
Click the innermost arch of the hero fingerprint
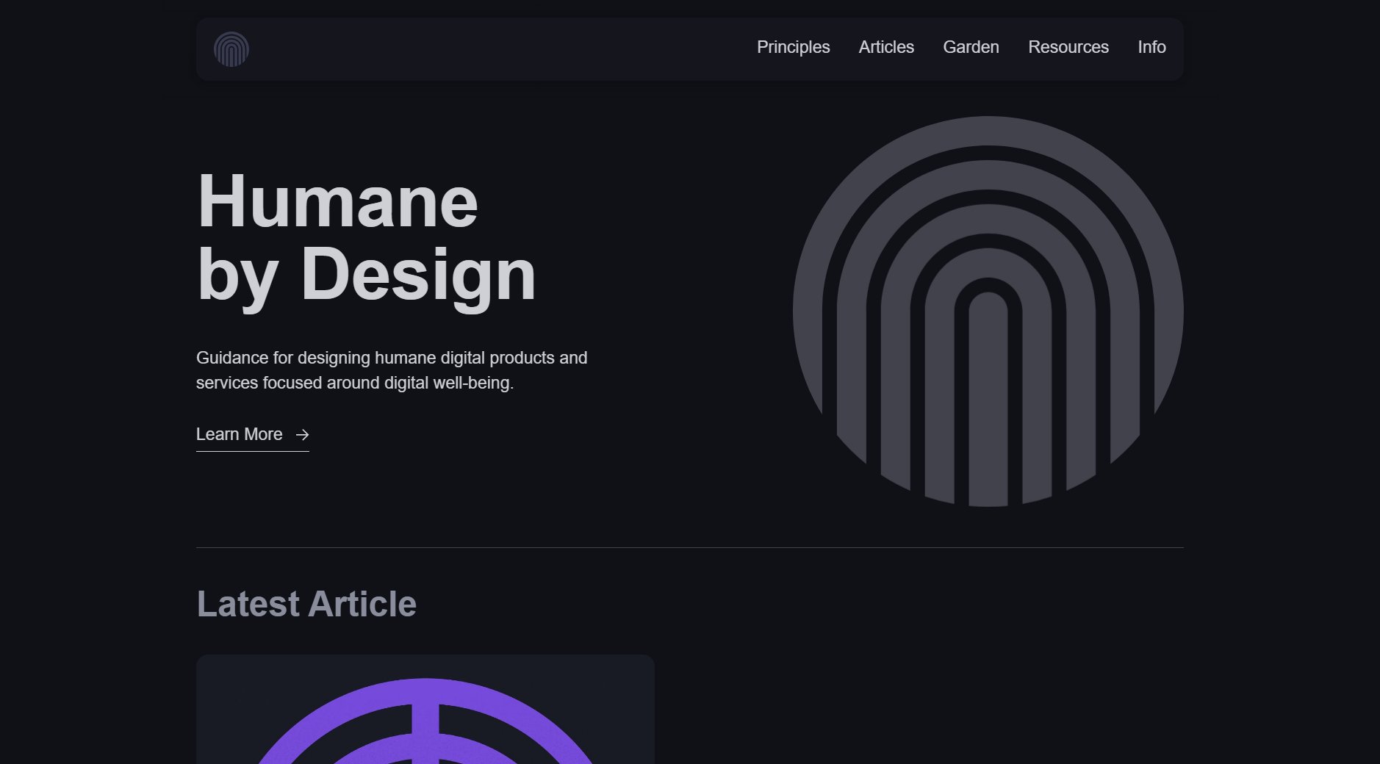coord(988,397)
